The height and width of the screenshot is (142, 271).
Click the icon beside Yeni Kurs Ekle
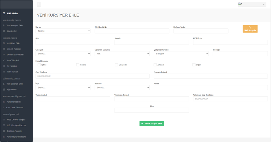tap(4, 43)
